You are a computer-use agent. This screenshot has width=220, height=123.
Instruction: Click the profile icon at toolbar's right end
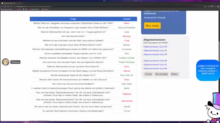218,6
